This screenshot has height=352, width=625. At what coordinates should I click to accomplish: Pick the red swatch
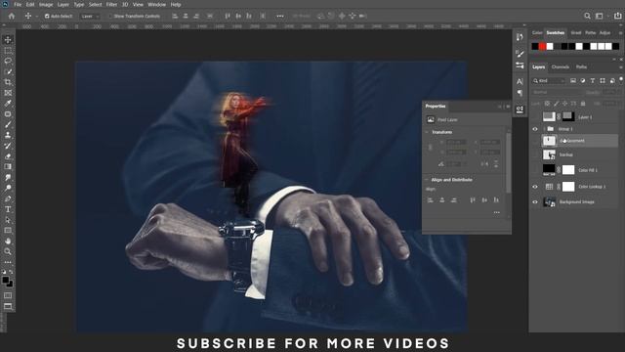coord(543,46)
